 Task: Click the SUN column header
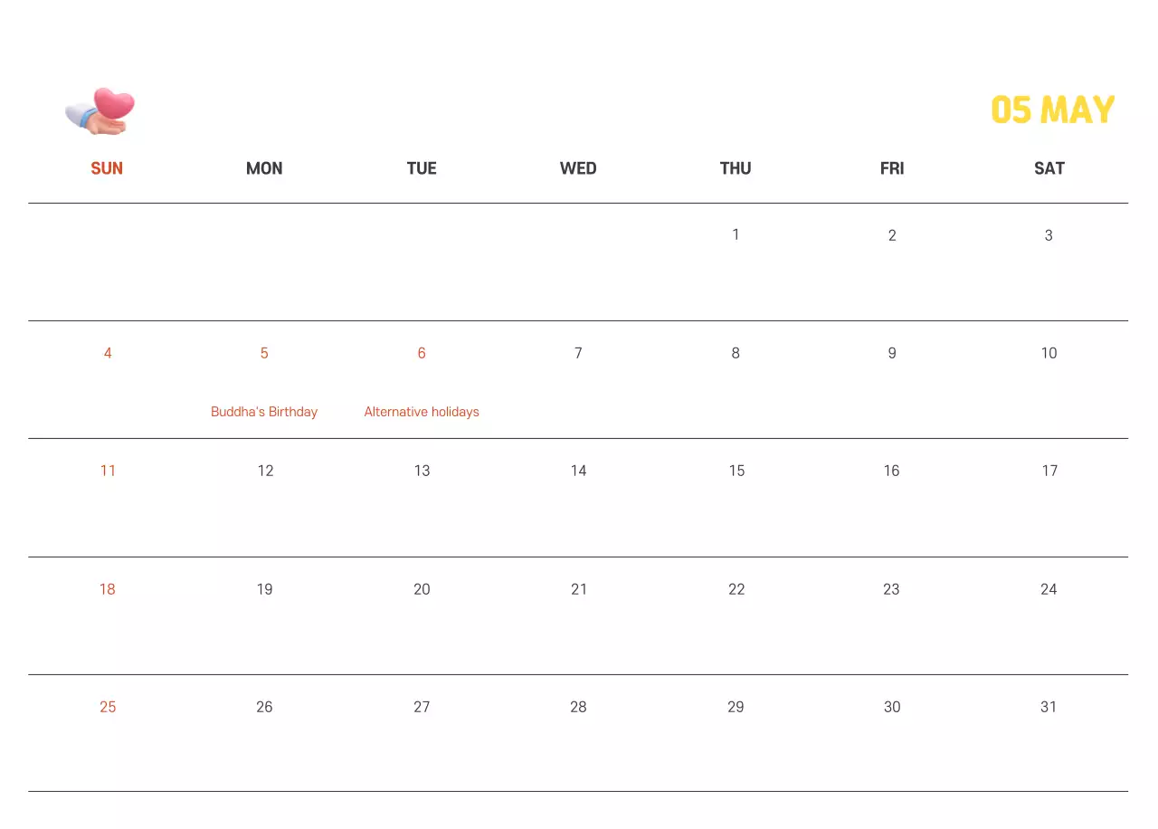(107, 168)
